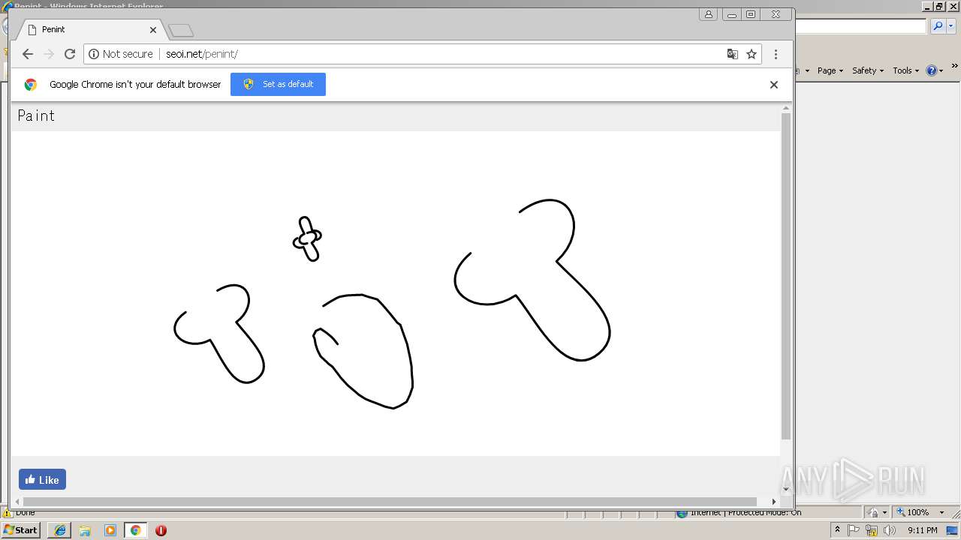Bookmark this page with the star
The width and height of the screenshot is (961, 540).
752,54
